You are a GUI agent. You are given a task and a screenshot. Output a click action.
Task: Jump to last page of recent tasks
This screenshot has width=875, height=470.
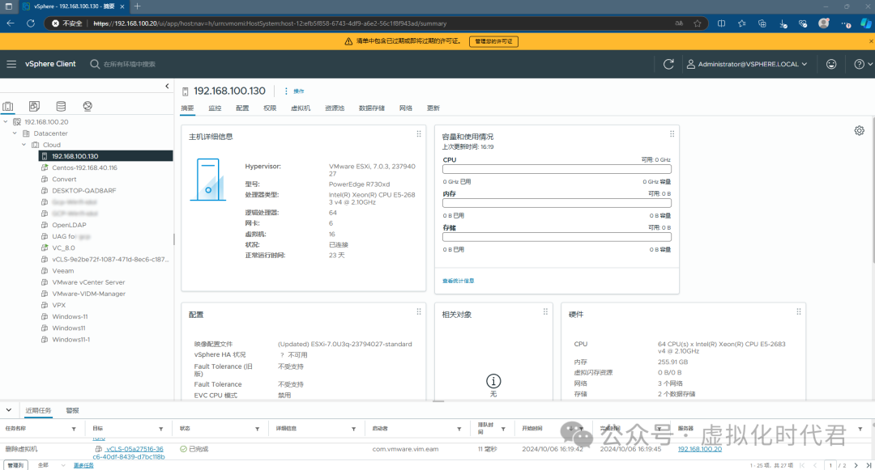coord(869,465)
